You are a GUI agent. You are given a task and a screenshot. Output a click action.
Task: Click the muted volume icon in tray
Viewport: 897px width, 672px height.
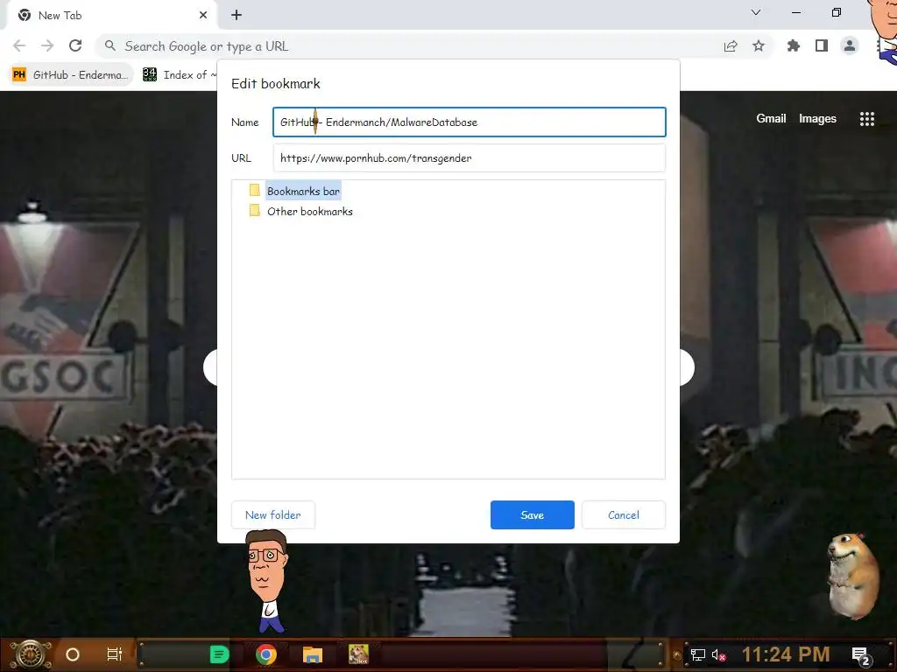tap(718, 654)
